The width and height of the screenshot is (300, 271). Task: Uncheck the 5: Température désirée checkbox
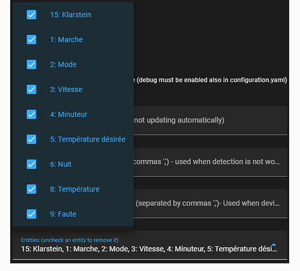coord(31,139)
